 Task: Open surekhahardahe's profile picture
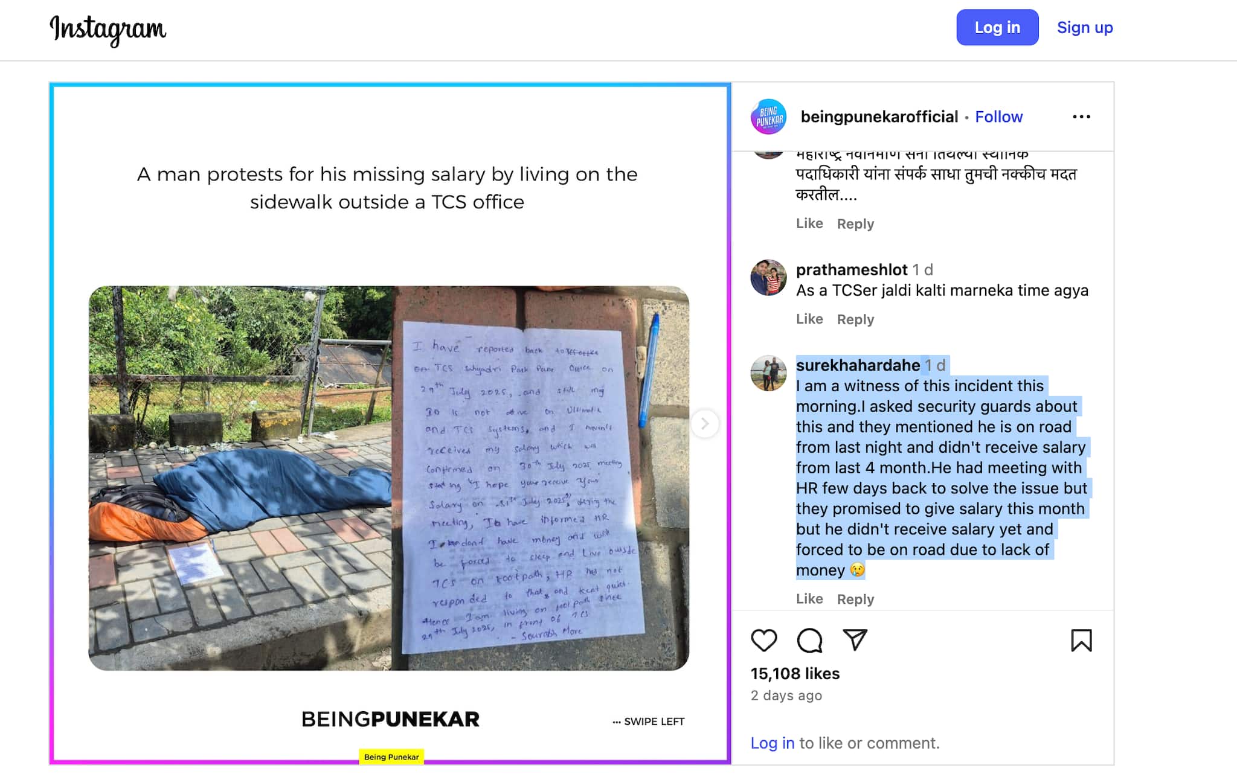click(x=768, y=373)
